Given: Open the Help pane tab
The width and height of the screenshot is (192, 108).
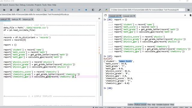Looking at the screenshot, I should point(153,105).
